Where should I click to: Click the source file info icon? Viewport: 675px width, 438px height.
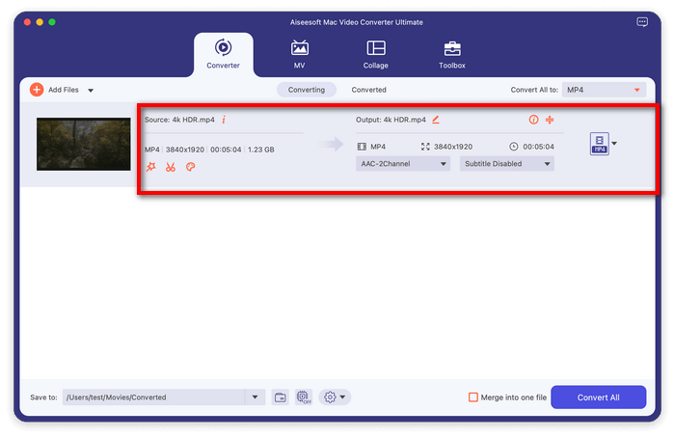click(x=224, y=120)
